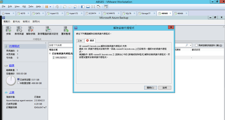Click the VMware take snapshot icon
The height and width of the screenshot is (120, 225).
click(65, 6)
